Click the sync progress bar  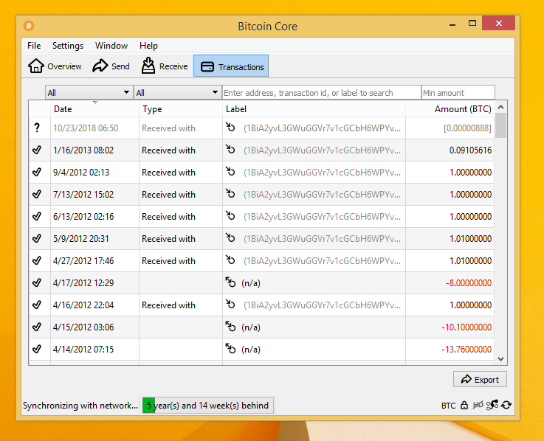208,405
